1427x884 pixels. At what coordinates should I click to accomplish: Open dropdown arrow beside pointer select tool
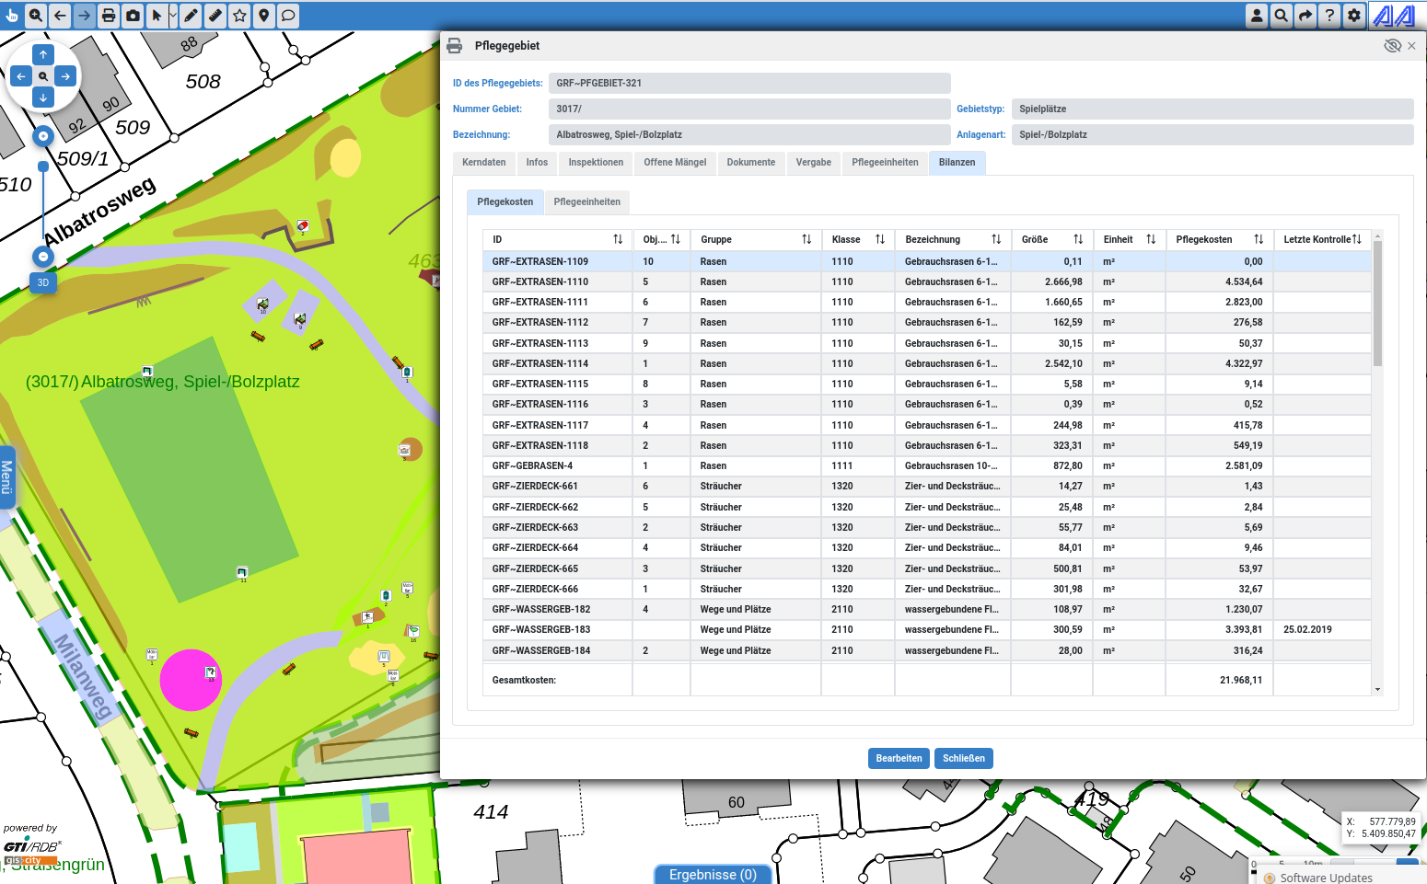(173, 16)
